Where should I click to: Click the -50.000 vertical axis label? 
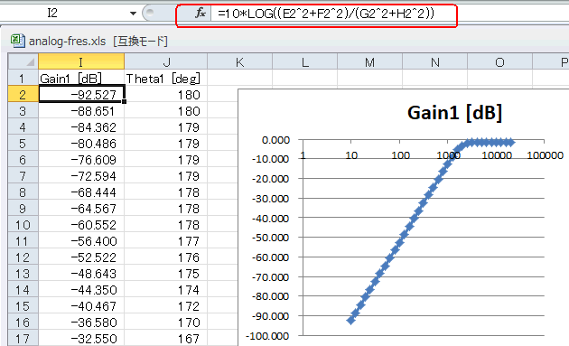pos(271,238)
